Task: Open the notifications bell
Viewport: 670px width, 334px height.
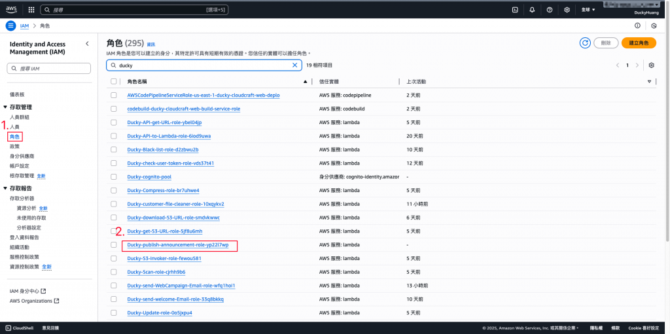Action: point(532,10)
